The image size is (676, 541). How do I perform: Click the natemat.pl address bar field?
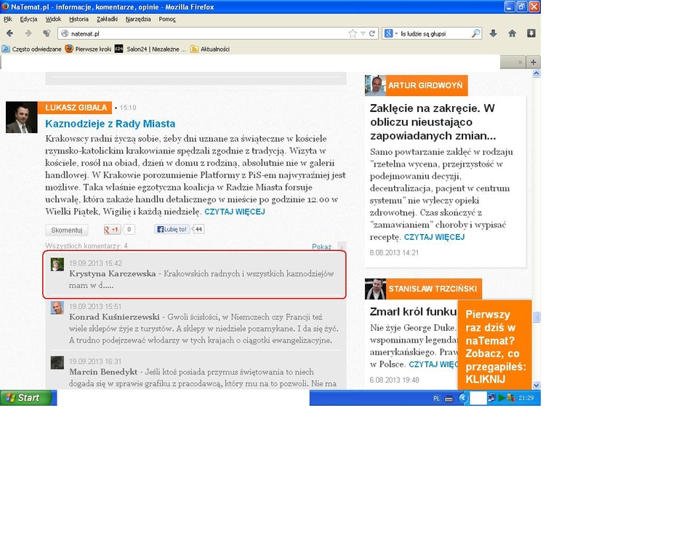(204, 33)
